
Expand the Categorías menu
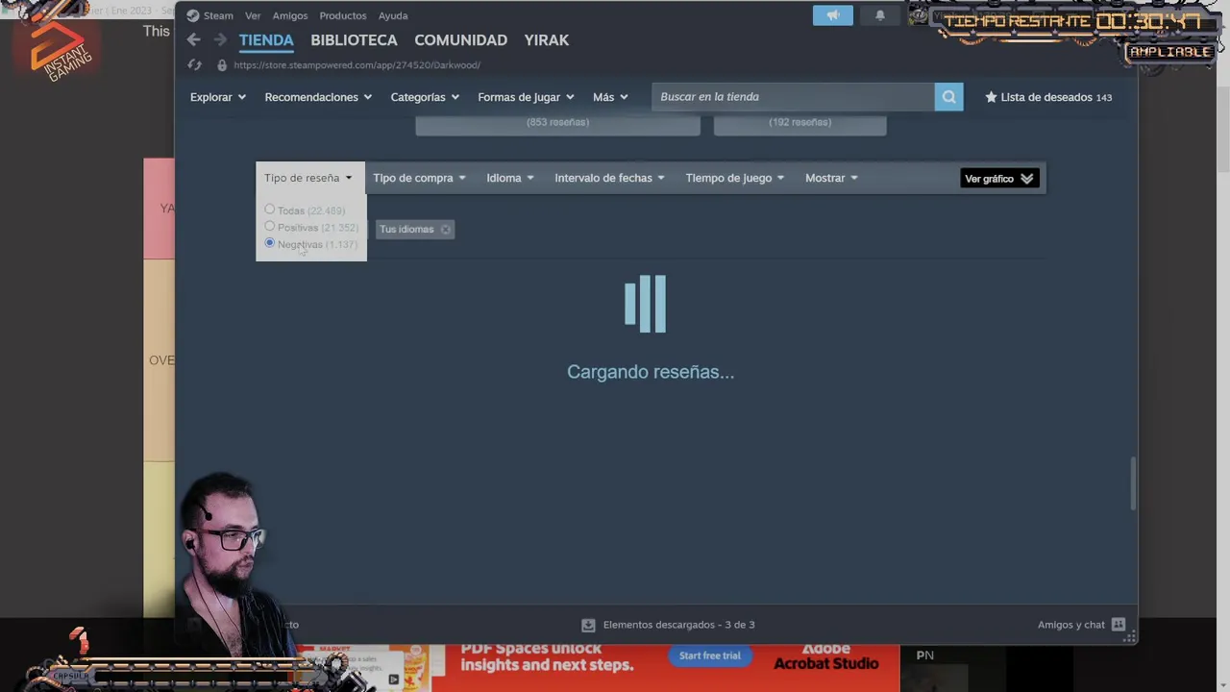pos(425,97)
